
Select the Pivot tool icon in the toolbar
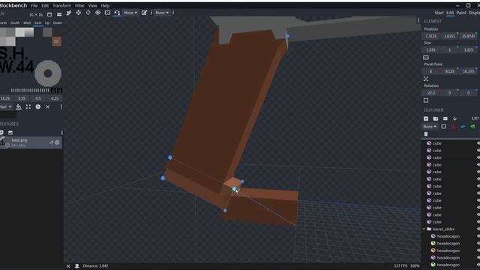coord(97,13)
